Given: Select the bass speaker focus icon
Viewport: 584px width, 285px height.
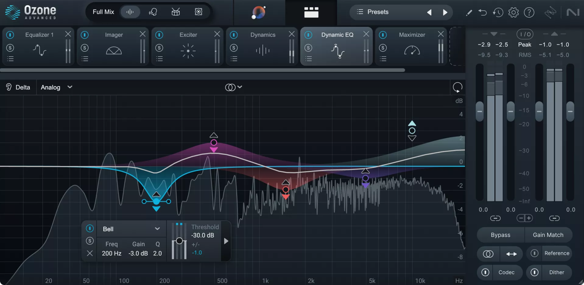Looking at the screenshot, I should (x=199, y=12).
